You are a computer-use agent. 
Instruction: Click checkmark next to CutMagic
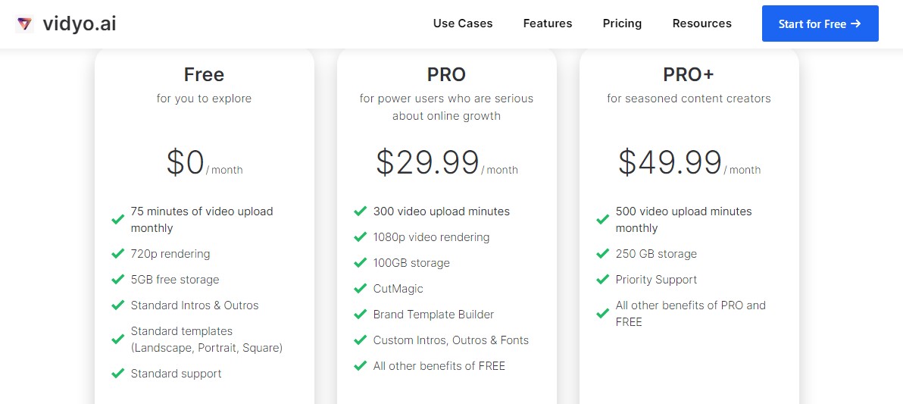[x=361, y=288]
